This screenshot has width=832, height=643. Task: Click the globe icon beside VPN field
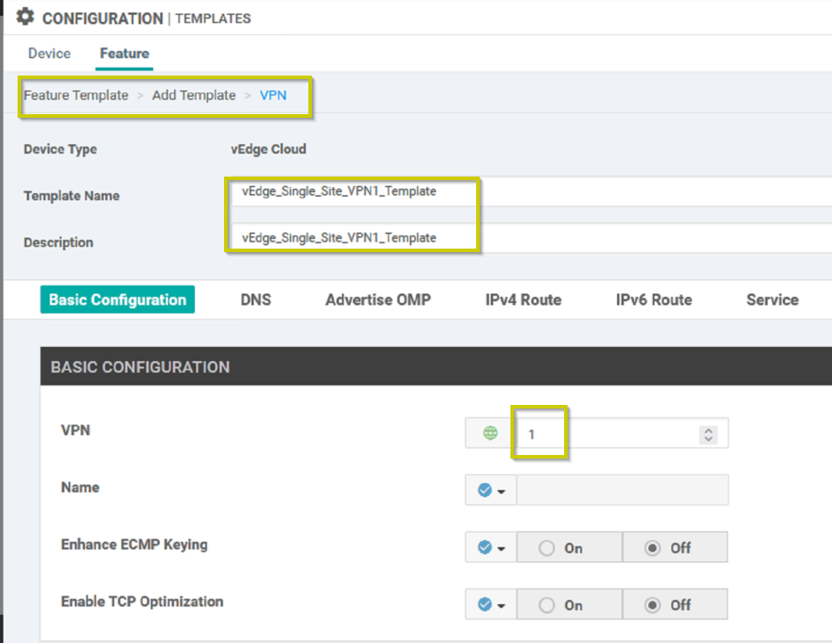[490, 433]
